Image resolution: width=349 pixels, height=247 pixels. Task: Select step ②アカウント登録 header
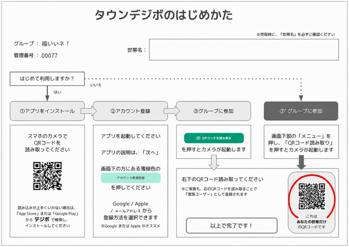point(130,111)
